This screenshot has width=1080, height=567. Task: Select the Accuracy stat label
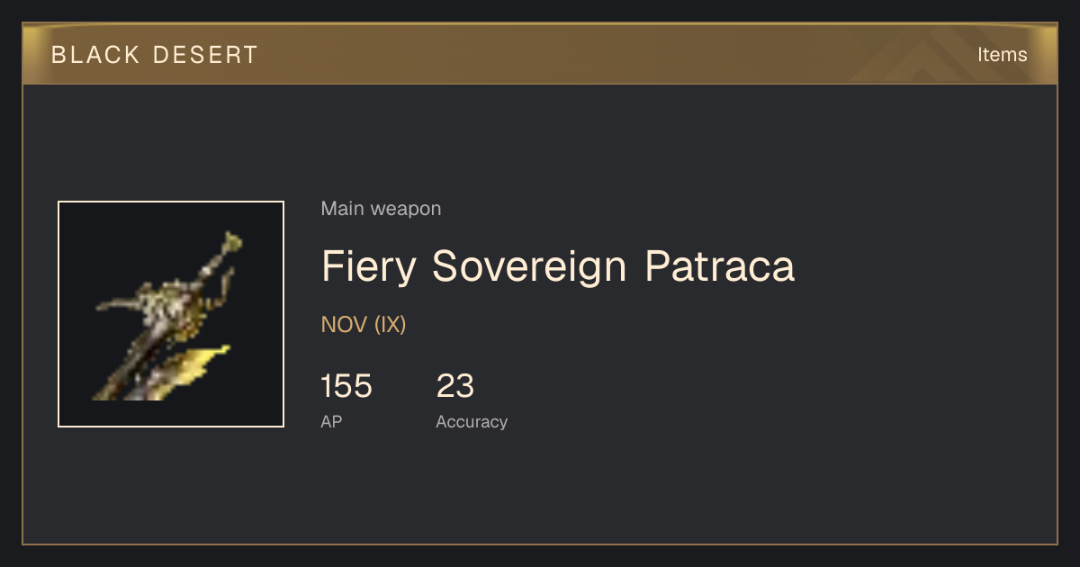pyautogui.click(x=472, y=421)
